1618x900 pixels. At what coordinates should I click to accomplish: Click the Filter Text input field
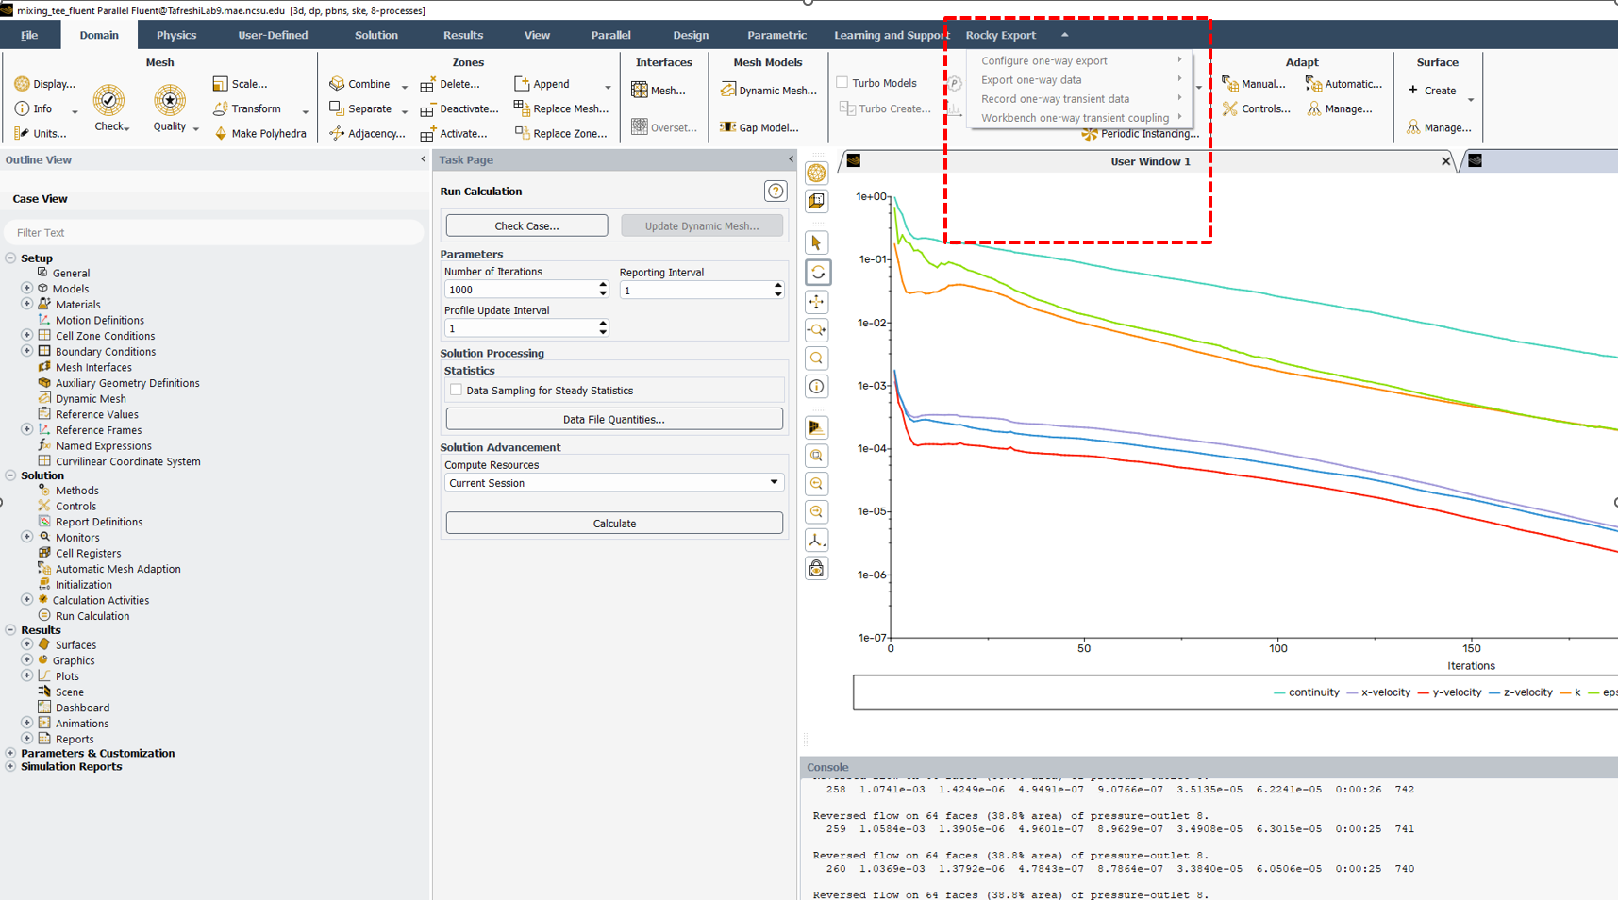click(x=213, y=233)
